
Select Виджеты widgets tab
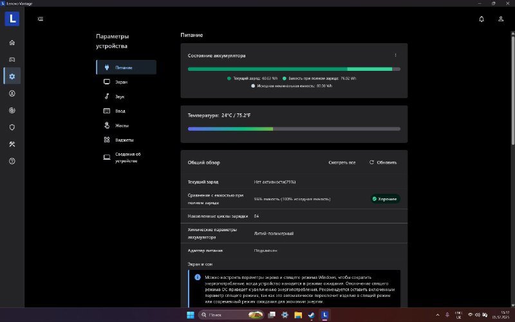coord(126,140)
